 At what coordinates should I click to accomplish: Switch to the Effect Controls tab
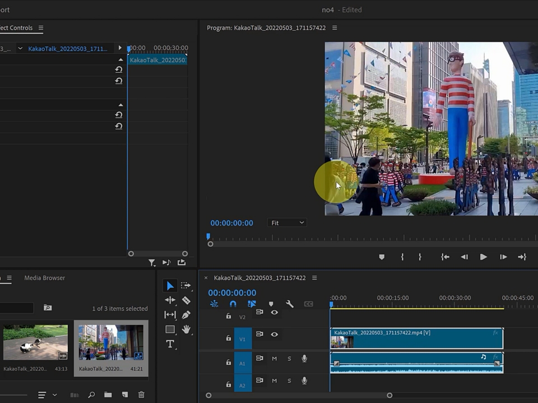(16, 28)
